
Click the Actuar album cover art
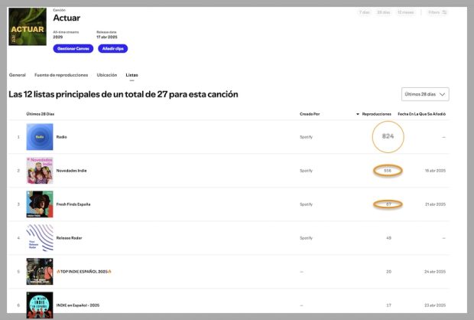[28, 28]
